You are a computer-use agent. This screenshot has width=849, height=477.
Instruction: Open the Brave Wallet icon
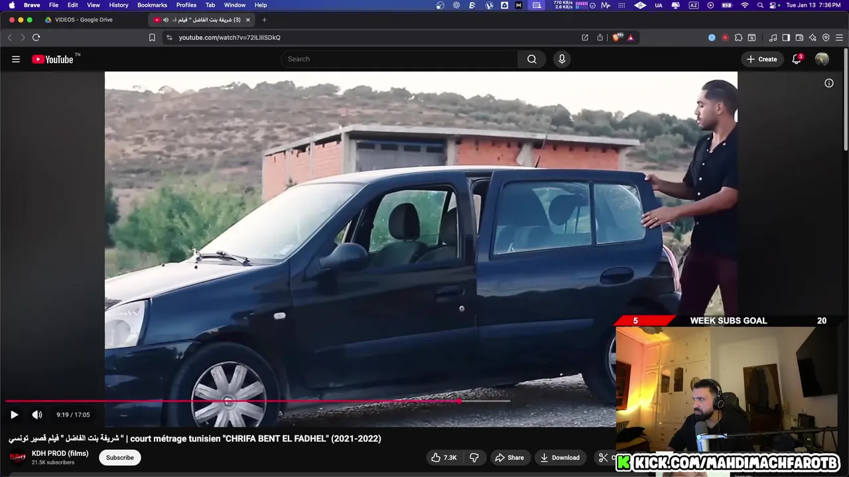799,38
